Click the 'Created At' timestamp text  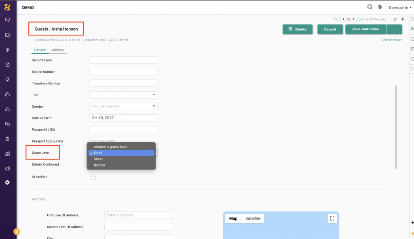pos(57,40)
